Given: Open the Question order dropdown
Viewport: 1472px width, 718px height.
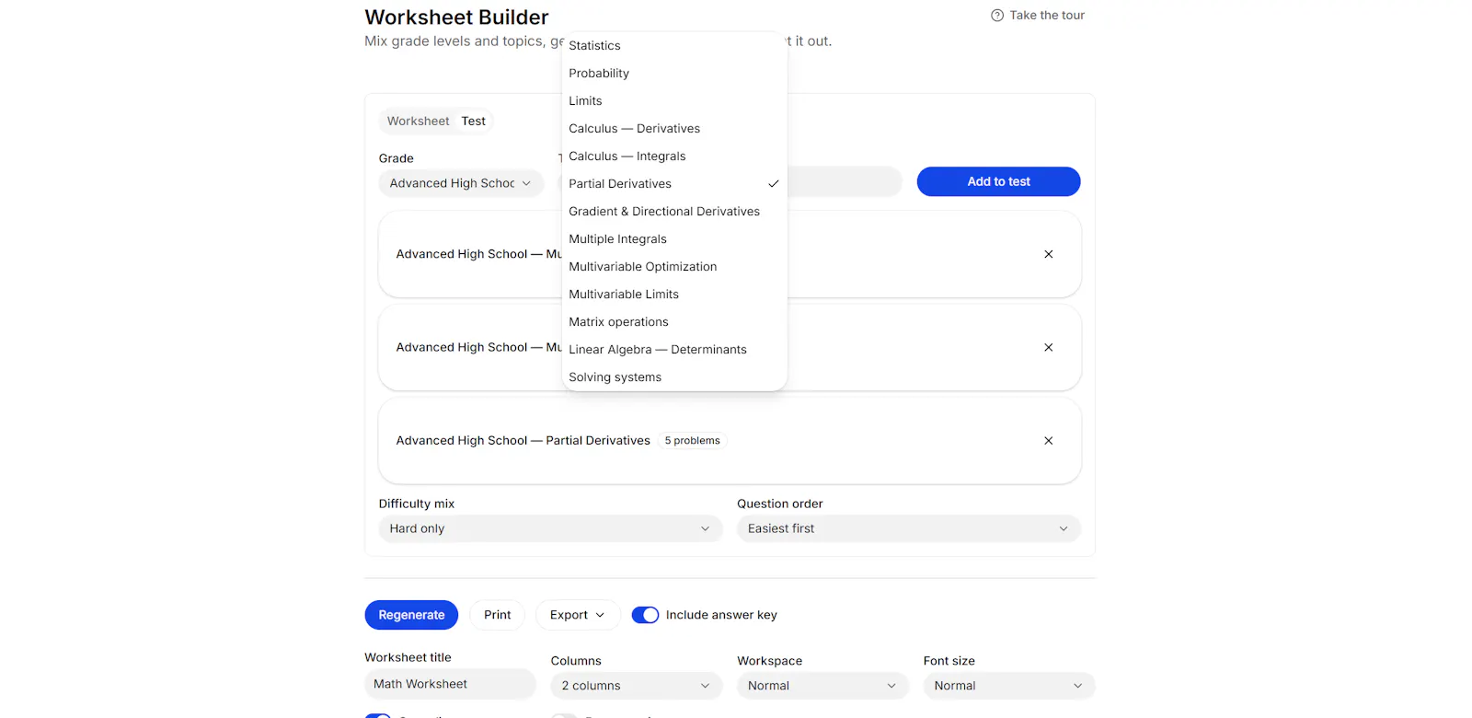Looking at the screenshot, I should point(908,528).
